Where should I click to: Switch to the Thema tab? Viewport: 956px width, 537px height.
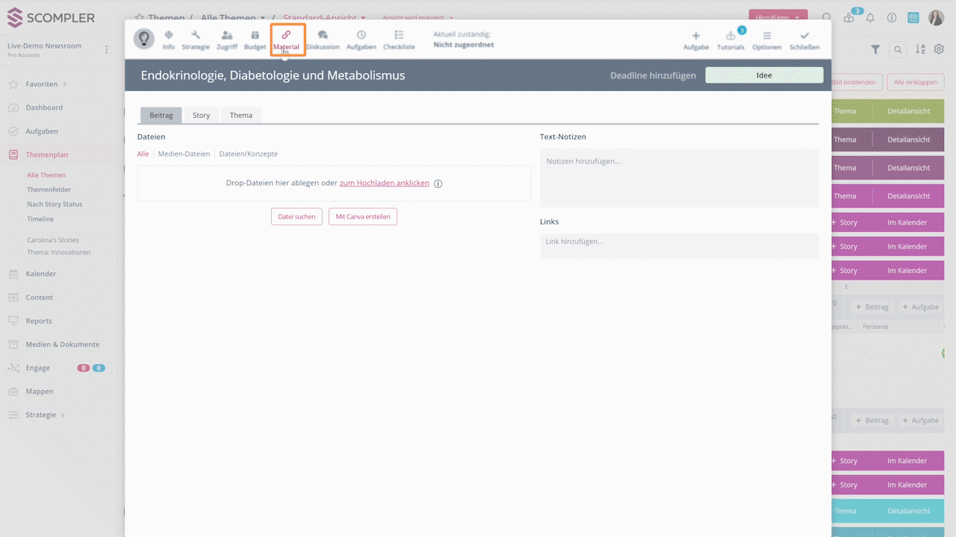click(240, 115)
